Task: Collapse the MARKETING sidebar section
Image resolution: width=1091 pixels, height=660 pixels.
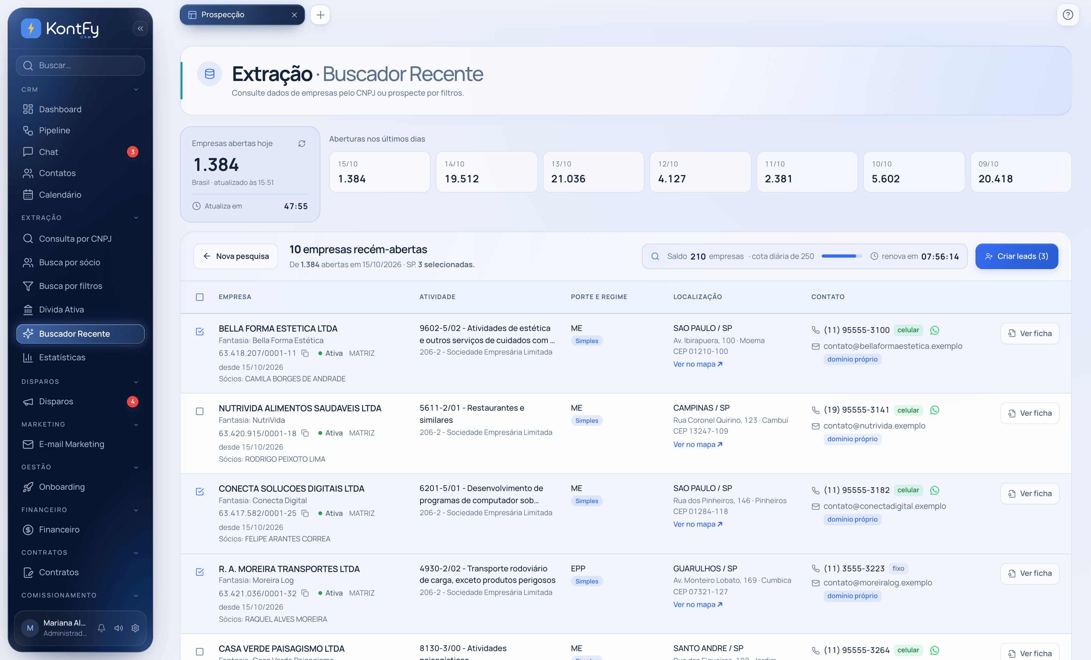Action: point(136,424)
